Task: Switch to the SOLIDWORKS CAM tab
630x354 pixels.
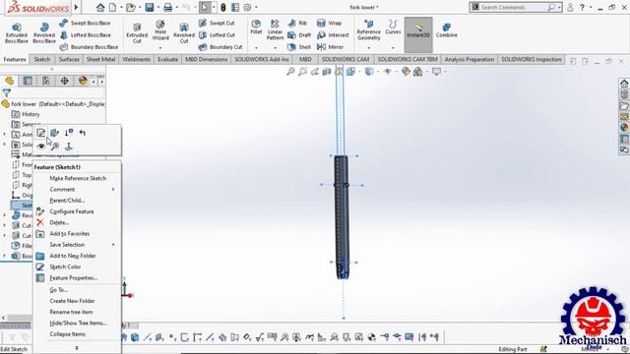Action: point(346,59)
